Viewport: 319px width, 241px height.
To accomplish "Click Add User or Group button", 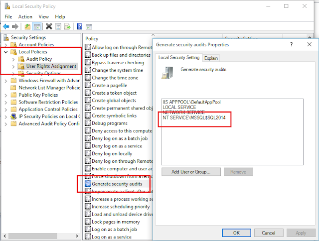I will pos(191,172).
